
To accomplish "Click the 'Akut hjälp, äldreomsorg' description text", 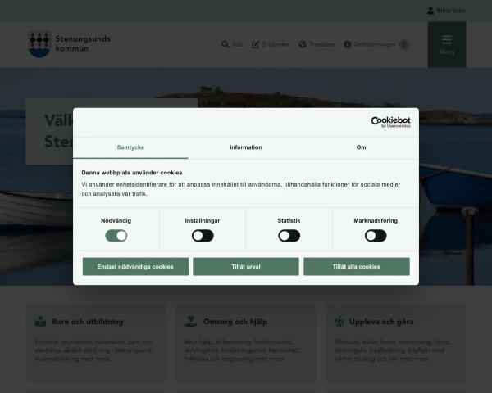I will 242,350.
